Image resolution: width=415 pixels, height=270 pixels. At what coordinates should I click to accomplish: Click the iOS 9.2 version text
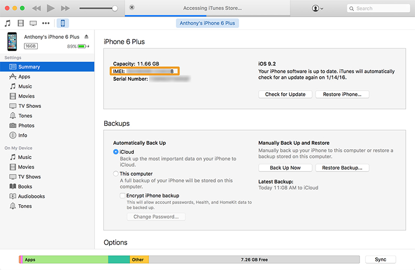pyautogui.click(x=267, y=64)
